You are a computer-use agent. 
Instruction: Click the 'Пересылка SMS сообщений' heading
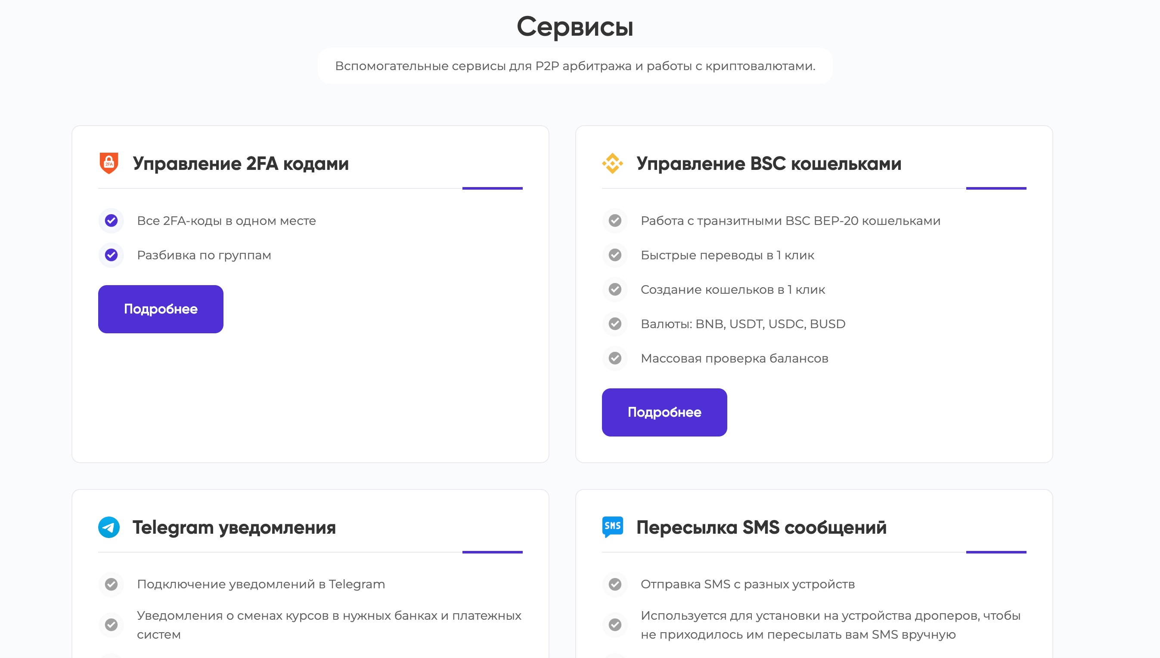coord(761,527)
